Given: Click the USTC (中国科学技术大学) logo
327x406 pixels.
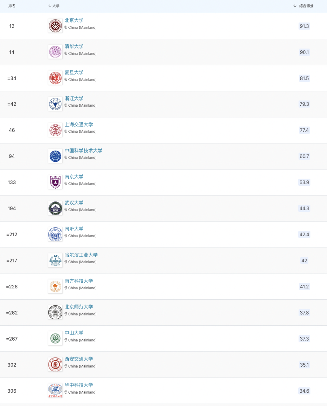Looking at the screenshot, I should coord(55,156).
